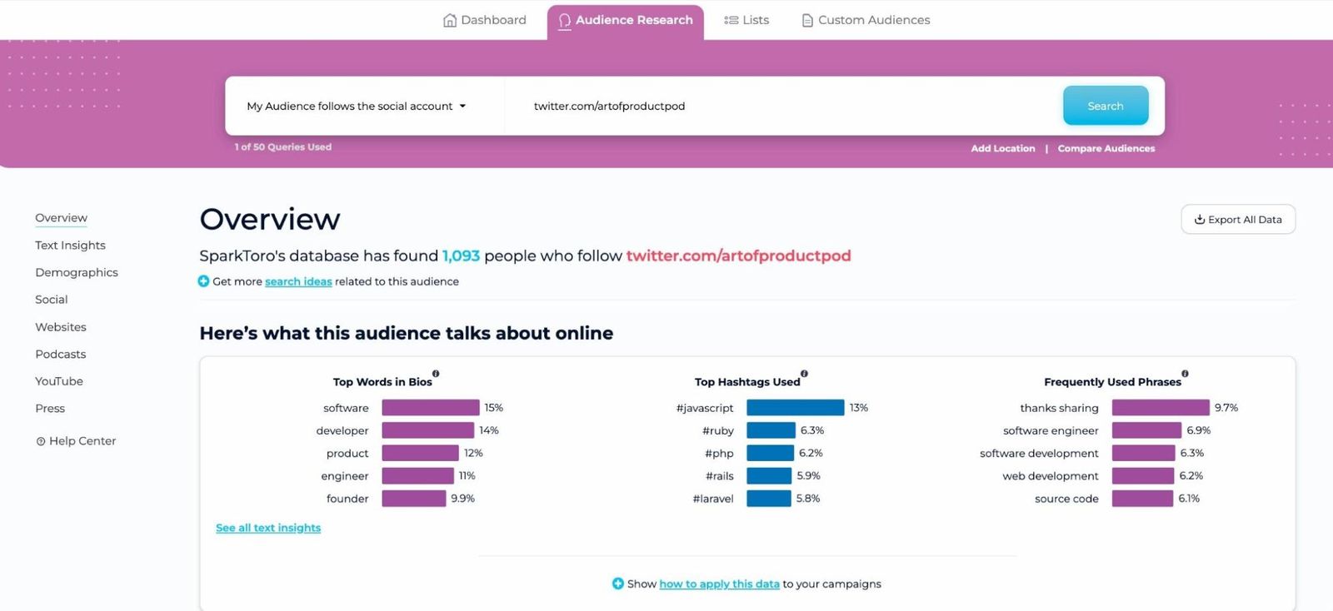Open Demographics section in sidebar
This screenshot has height=611, width=1333.
tap(77, 272)
